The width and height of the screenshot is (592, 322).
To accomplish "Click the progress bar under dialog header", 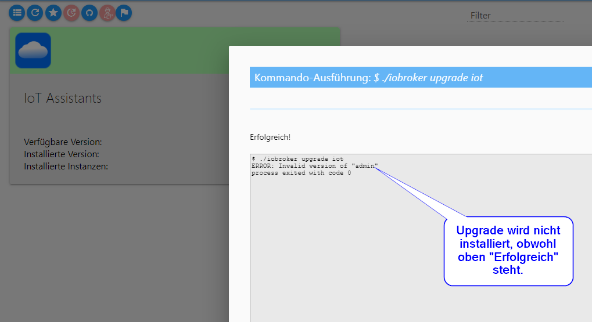I will point(421,109).
